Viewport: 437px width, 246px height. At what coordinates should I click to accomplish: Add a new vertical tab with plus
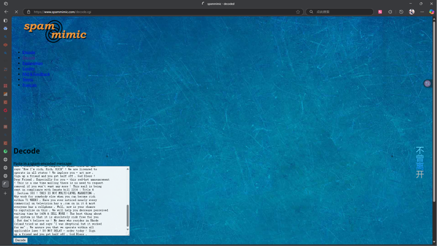point(6,193)
